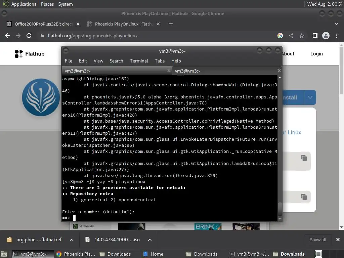Reload the Flathub page

(29, 36)
